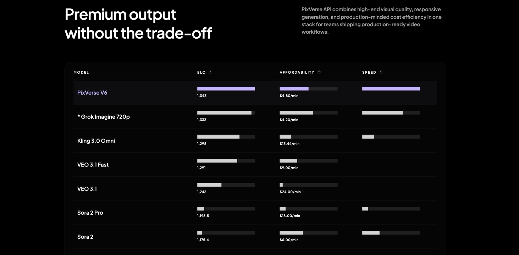
Task: Click the SPEED column header text
Action: point(369,73)
